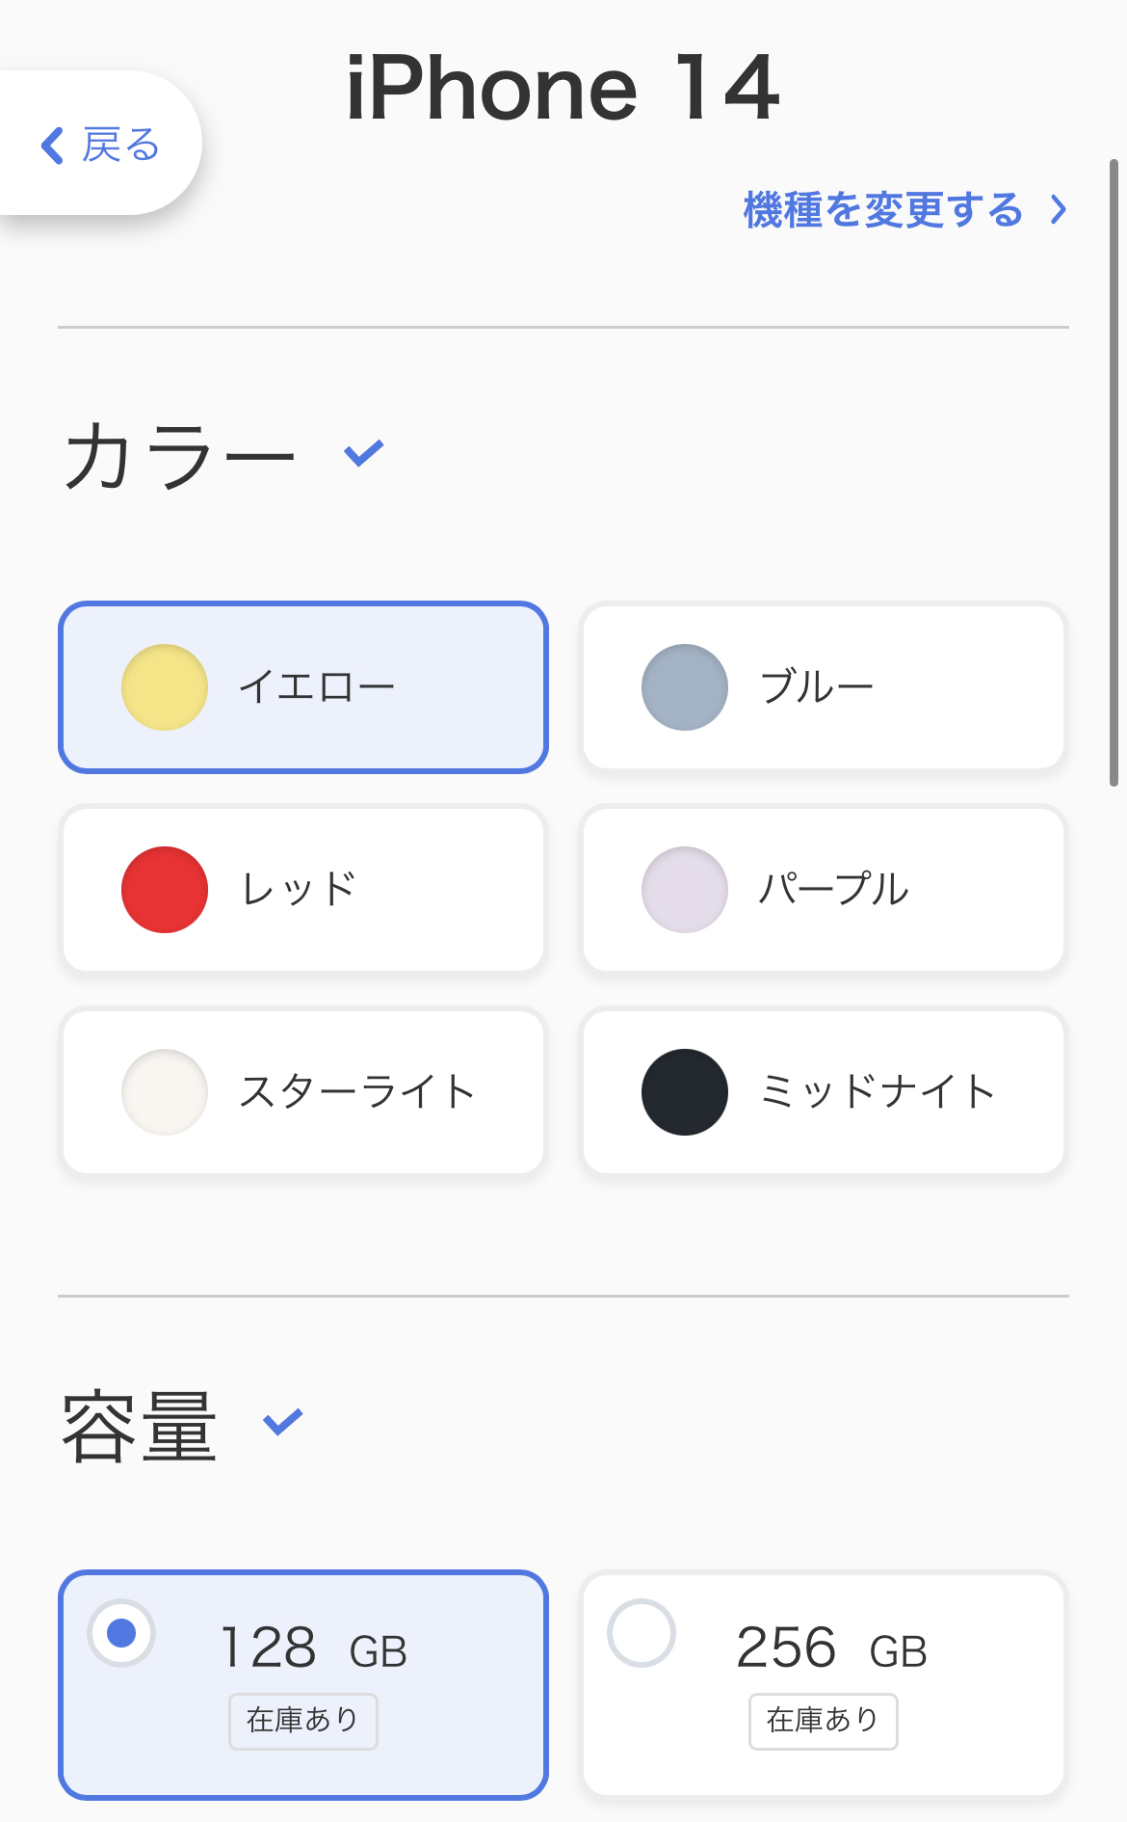The height and width of the screenshot is (1822, 1127).
Task: Open 機種を変更する model change link
Action: (x=882, y=209)
